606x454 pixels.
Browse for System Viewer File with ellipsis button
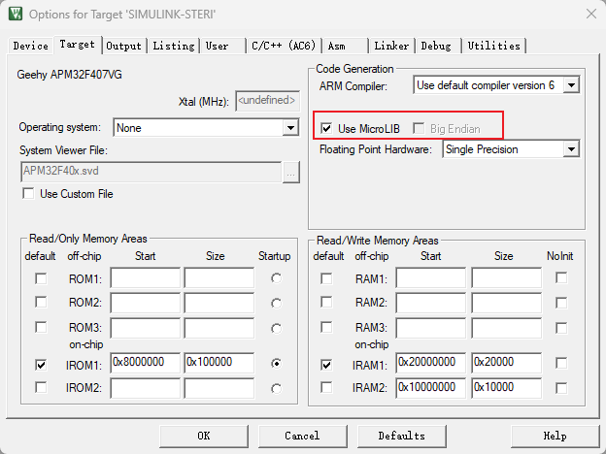[x=291, y=172]
